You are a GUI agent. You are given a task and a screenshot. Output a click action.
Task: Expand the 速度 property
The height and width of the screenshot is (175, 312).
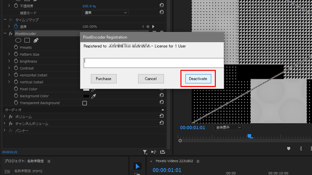(9, 26)
